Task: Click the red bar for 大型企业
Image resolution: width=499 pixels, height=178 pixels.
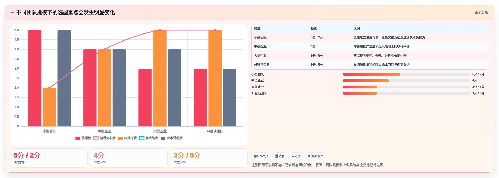Action: (145, 98)
